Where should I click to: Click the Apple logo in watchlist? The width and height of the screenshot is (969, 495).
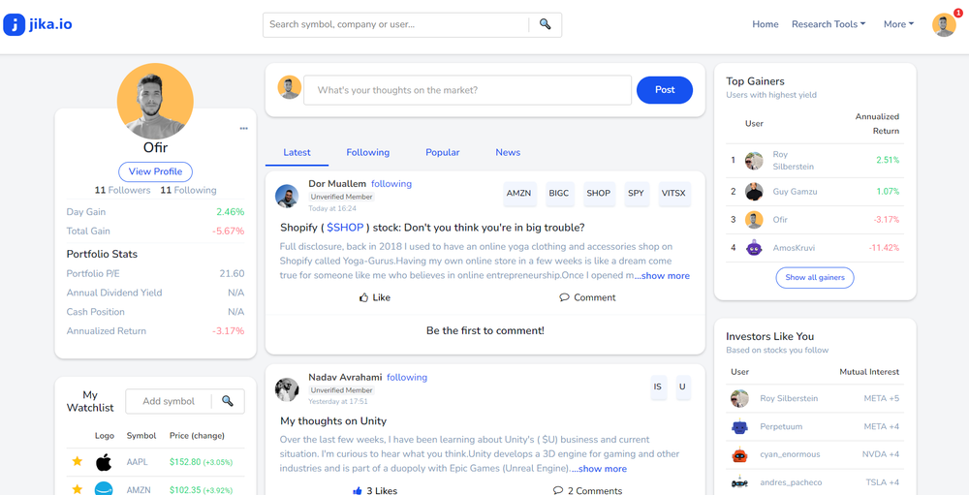tap(104, 462)
